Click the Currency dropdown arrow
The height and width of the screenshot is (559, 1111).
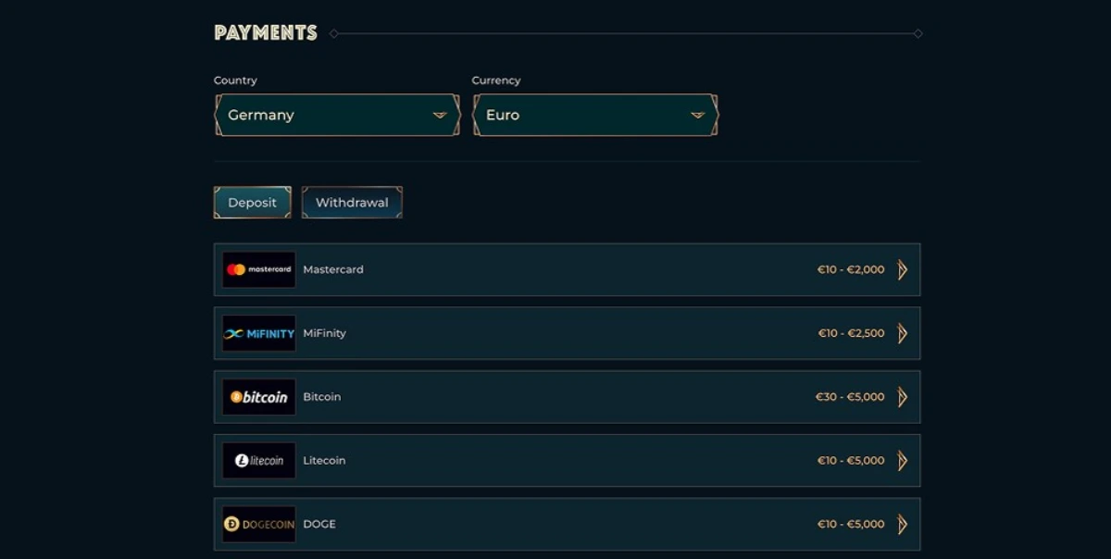(698, 116)
